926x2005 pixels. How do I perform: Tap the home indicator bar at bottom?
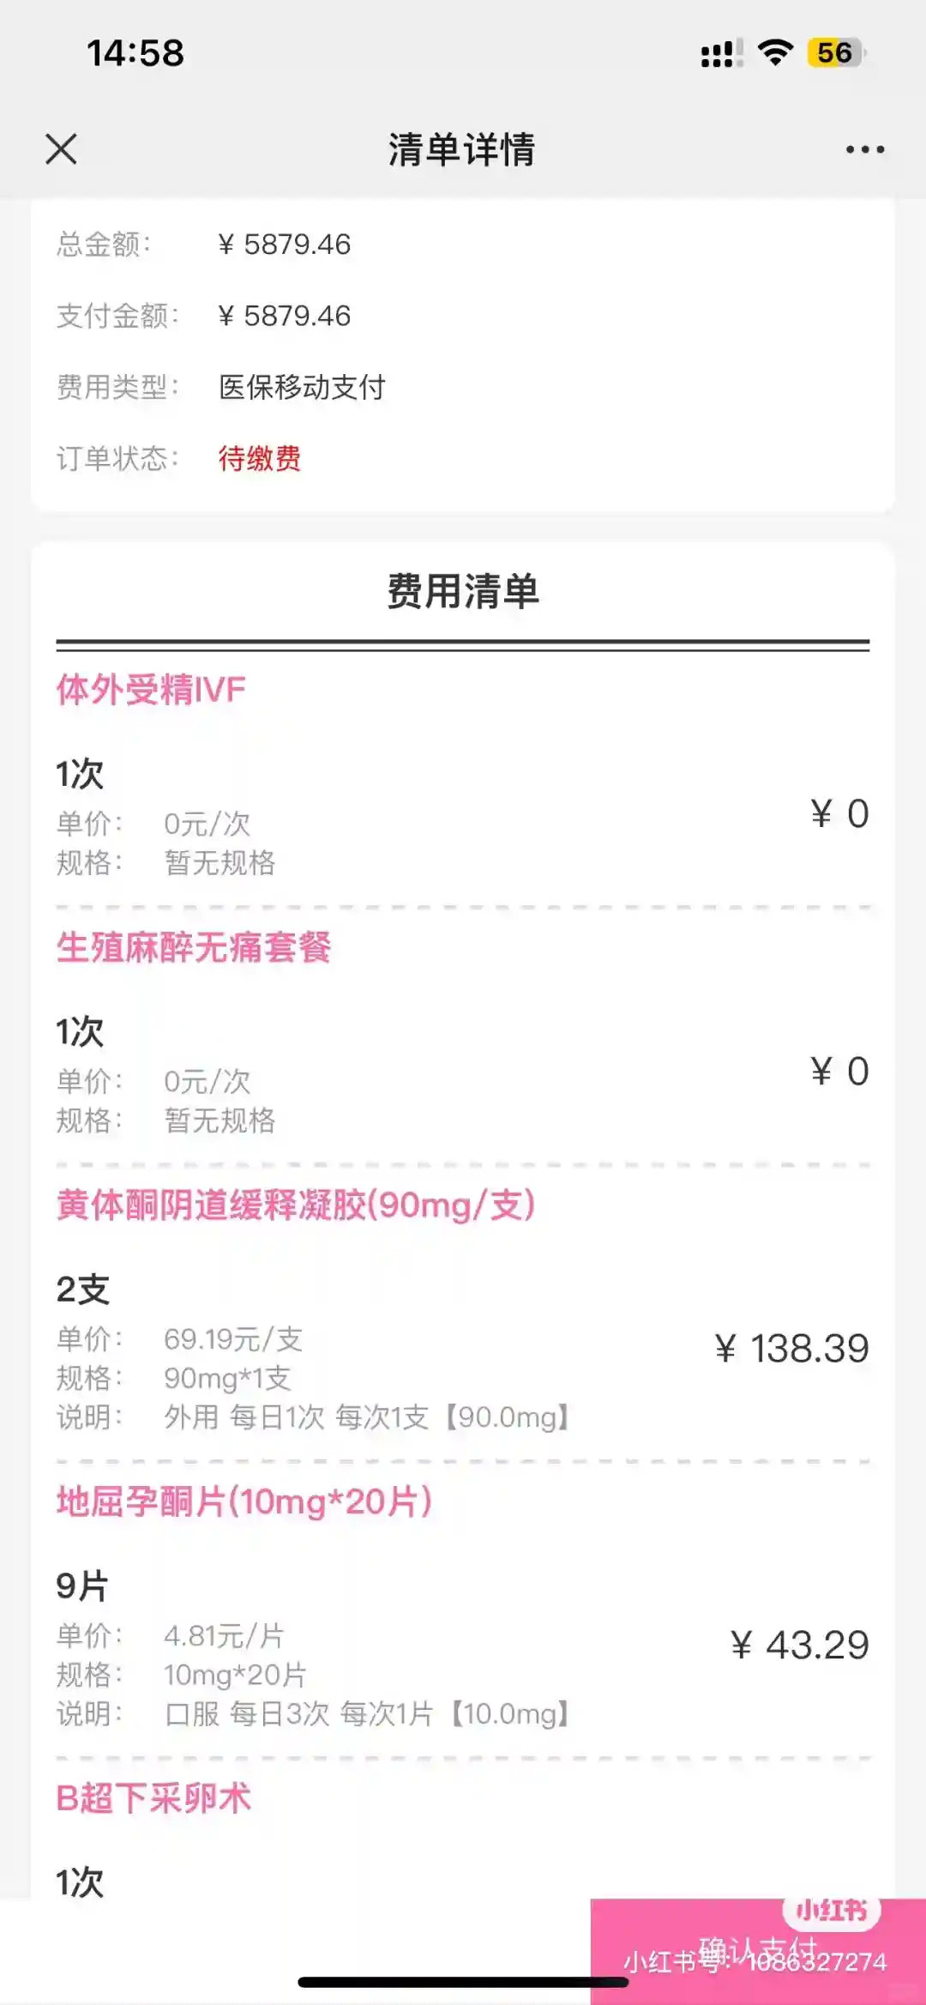click(463, 1982)
